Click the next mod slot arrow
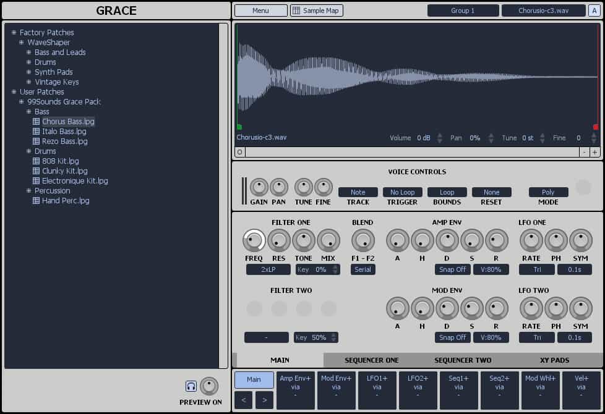Screen dimensions: 605x414 coord(264,400)
